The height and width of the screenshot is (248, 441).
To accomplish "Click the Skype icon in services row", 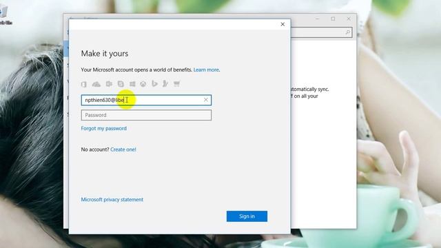I will pos(121,84).
